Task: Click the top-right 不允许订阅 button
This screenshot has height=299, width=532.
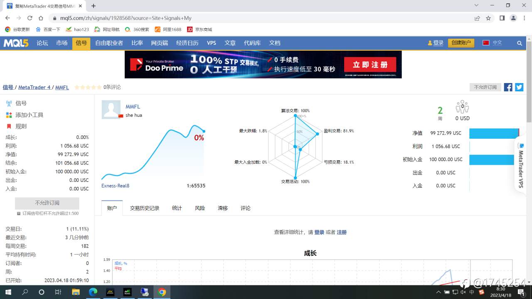Action: (x=485, y=87)
